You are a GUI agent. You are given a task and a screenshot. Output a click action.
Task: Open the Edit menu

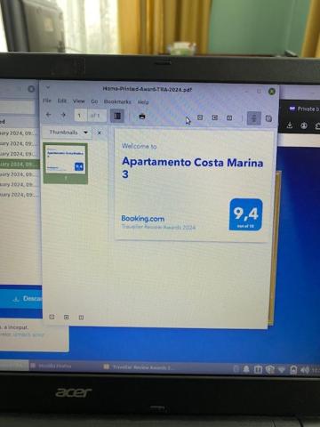tap(61, 101)
